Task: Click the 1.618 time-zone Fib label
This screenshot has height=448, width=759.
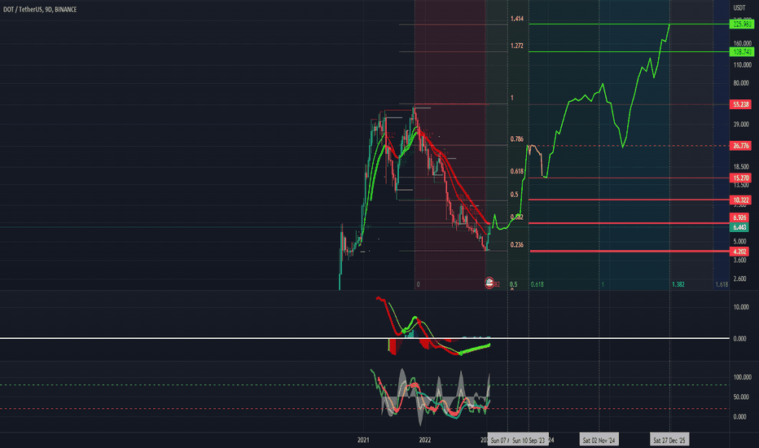Action: point(722,284)
